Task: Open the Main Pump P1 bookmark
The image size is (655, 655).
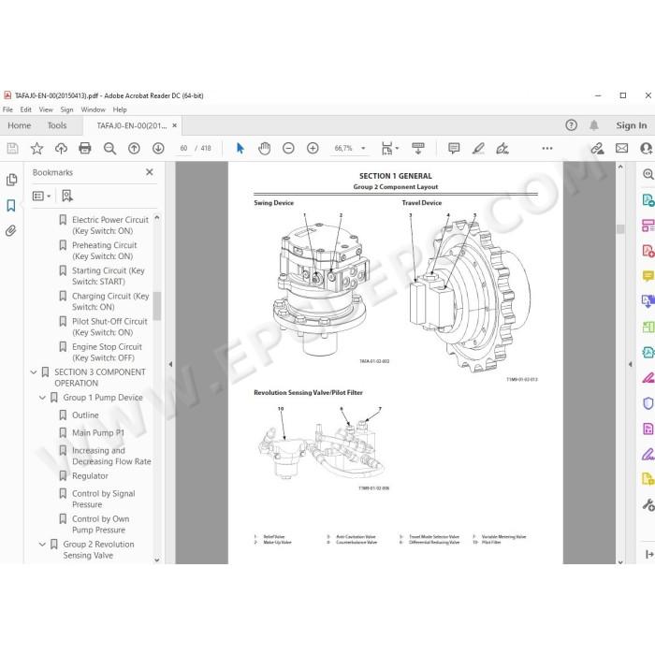Action: tap(98, 432)
